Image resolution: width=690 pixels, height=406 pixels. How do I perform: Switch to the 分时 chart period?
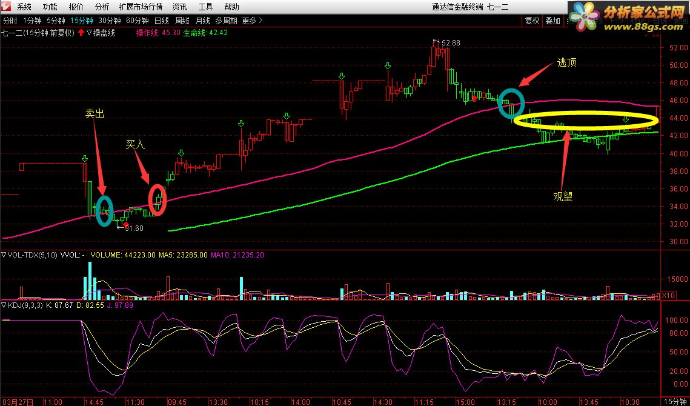10,21
